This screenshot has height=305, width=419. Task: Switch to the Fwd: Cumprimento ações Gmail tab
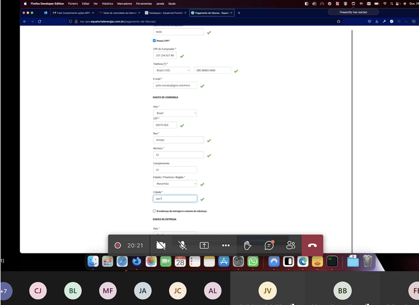tap(73, 13)
